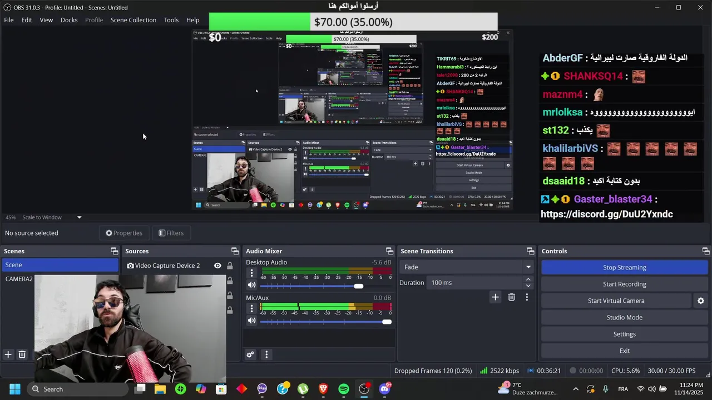The height and width of the screenshot is (400, 712).
Task: Open File Explorer from the taskbar
Action: click(x=160, y=389)
